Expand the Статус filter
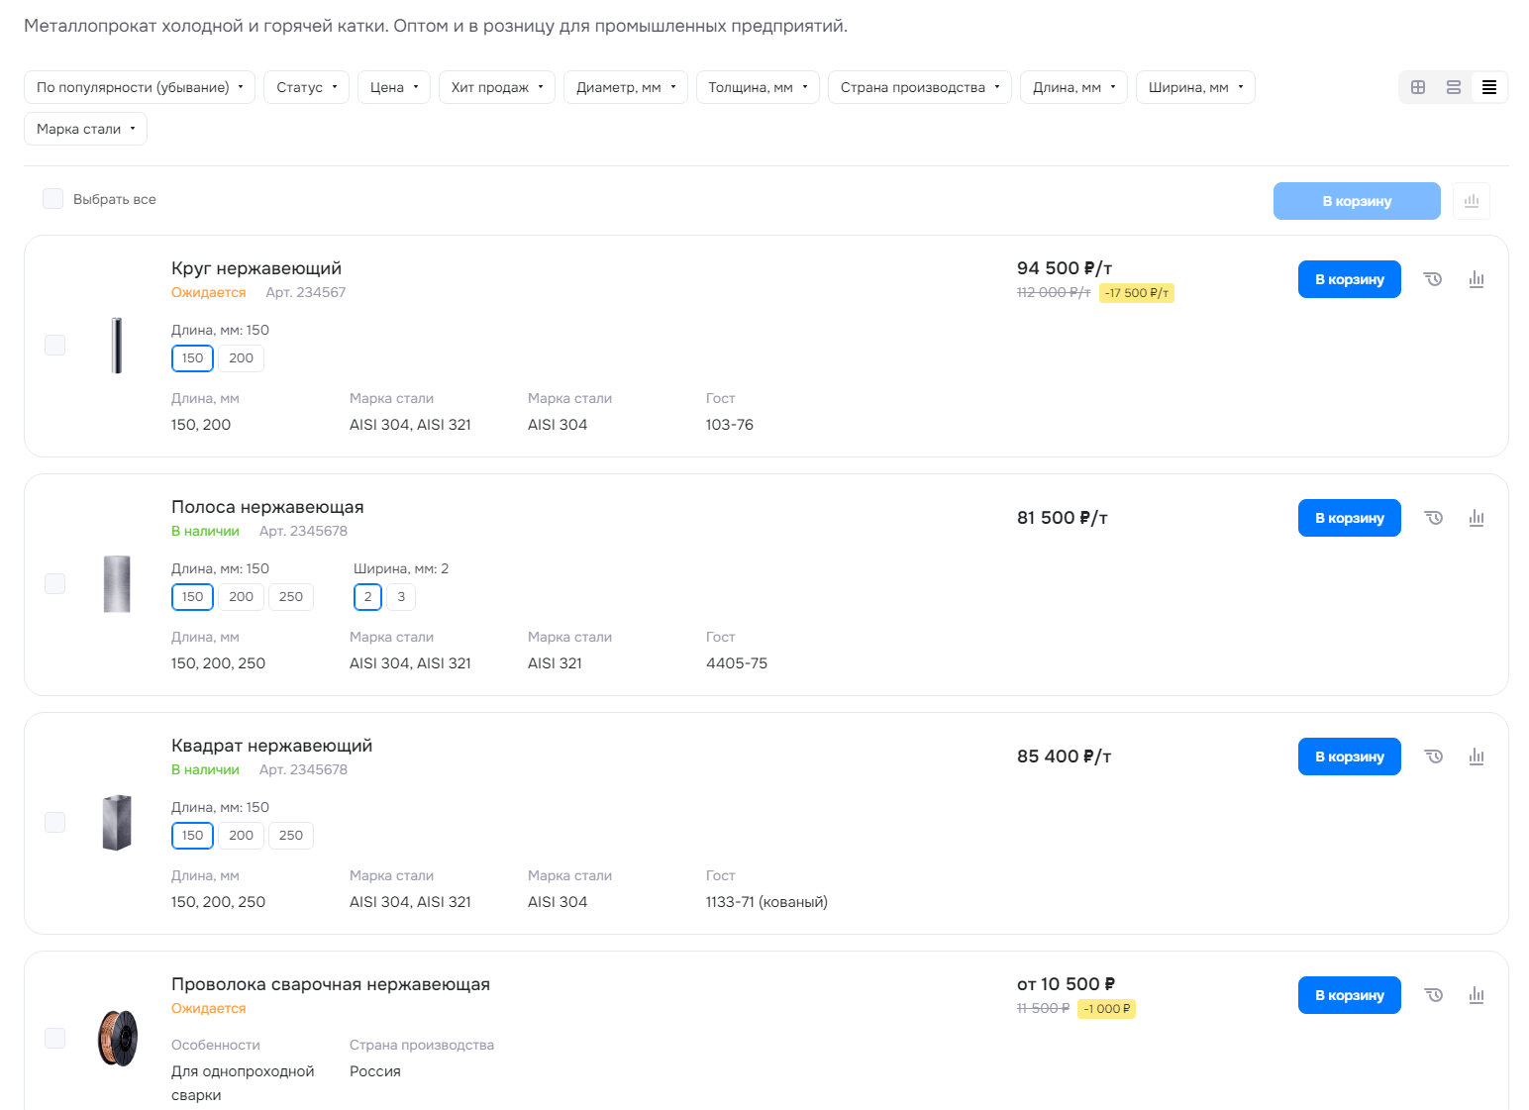The image size is (1529, 1110). 307,87
